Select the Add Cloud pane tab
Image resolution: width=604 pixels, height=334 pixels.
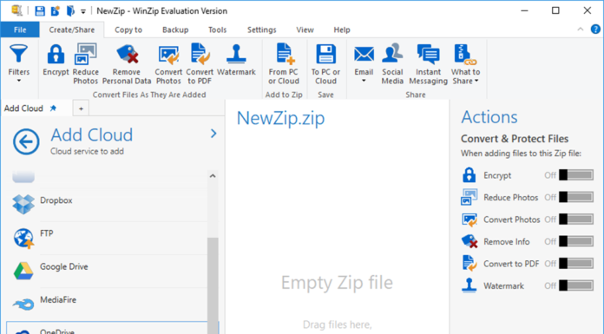pos(36,108)
